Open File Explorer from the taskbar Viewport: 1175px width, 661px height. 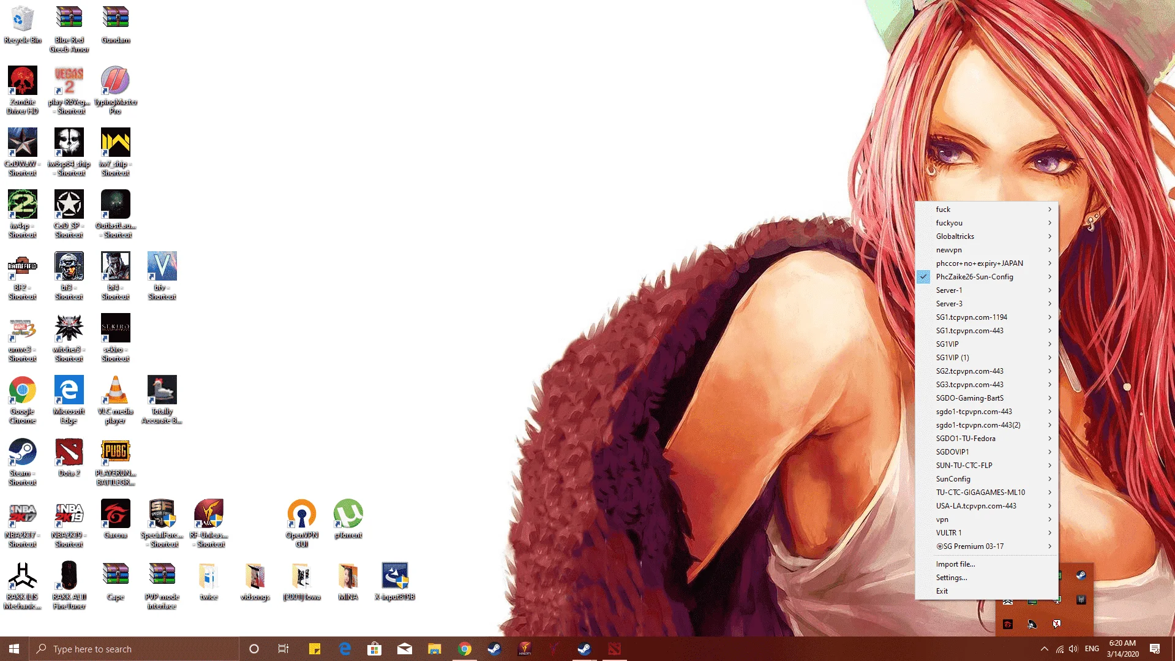click(x=435, y=649)
